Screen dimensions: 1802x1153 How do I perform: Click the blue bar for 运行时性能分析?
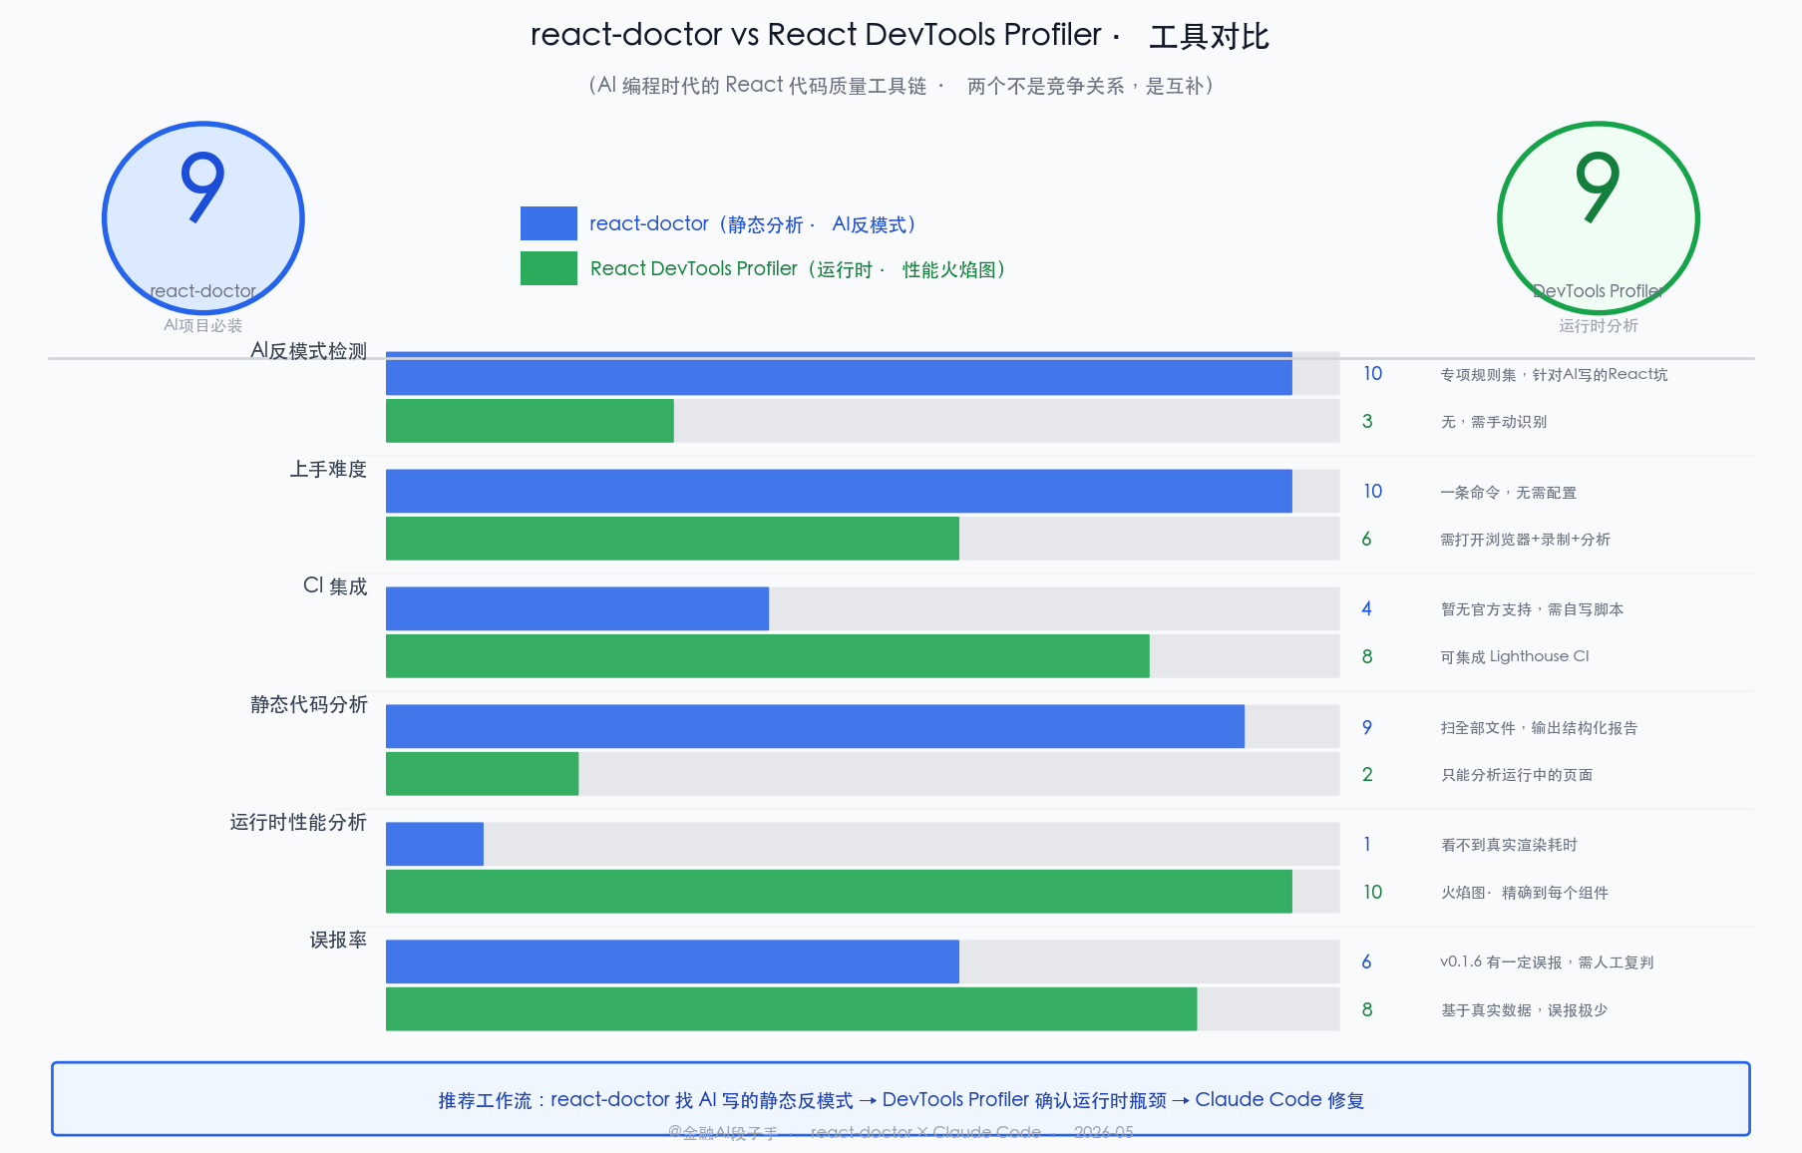pyautogui.click(x=435, y=844)
